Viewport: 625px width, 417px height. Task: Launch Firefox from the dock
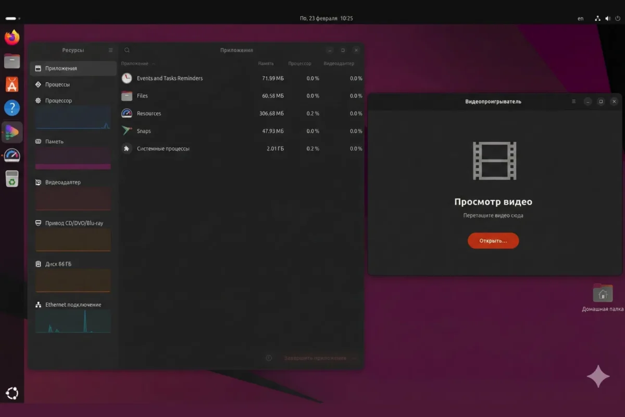[11, 38]
